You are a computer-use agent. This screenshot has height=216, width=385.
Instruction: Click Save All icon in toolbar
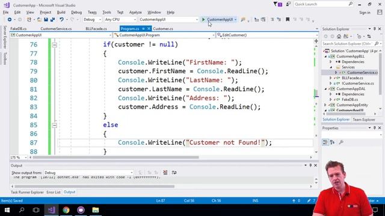[52, 19]
